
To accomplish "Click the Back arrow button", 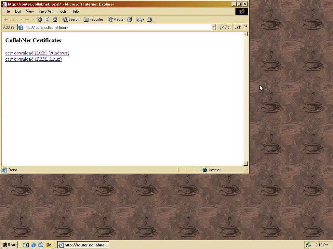I will [x=11, y=19].
